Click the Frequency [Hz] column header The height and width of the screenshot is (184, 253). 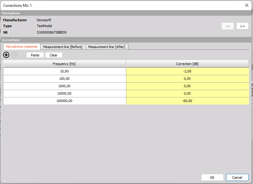[x=64, y=64]
